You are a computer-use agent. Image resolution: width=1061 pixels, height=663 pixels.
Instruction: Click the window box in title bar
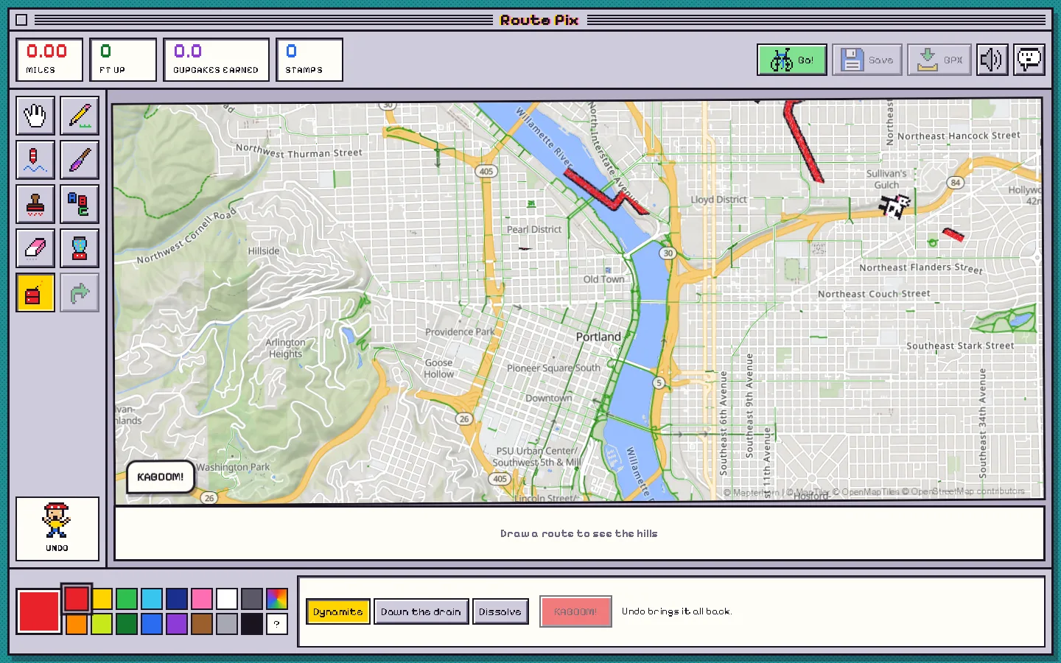(x=21, y=20)
